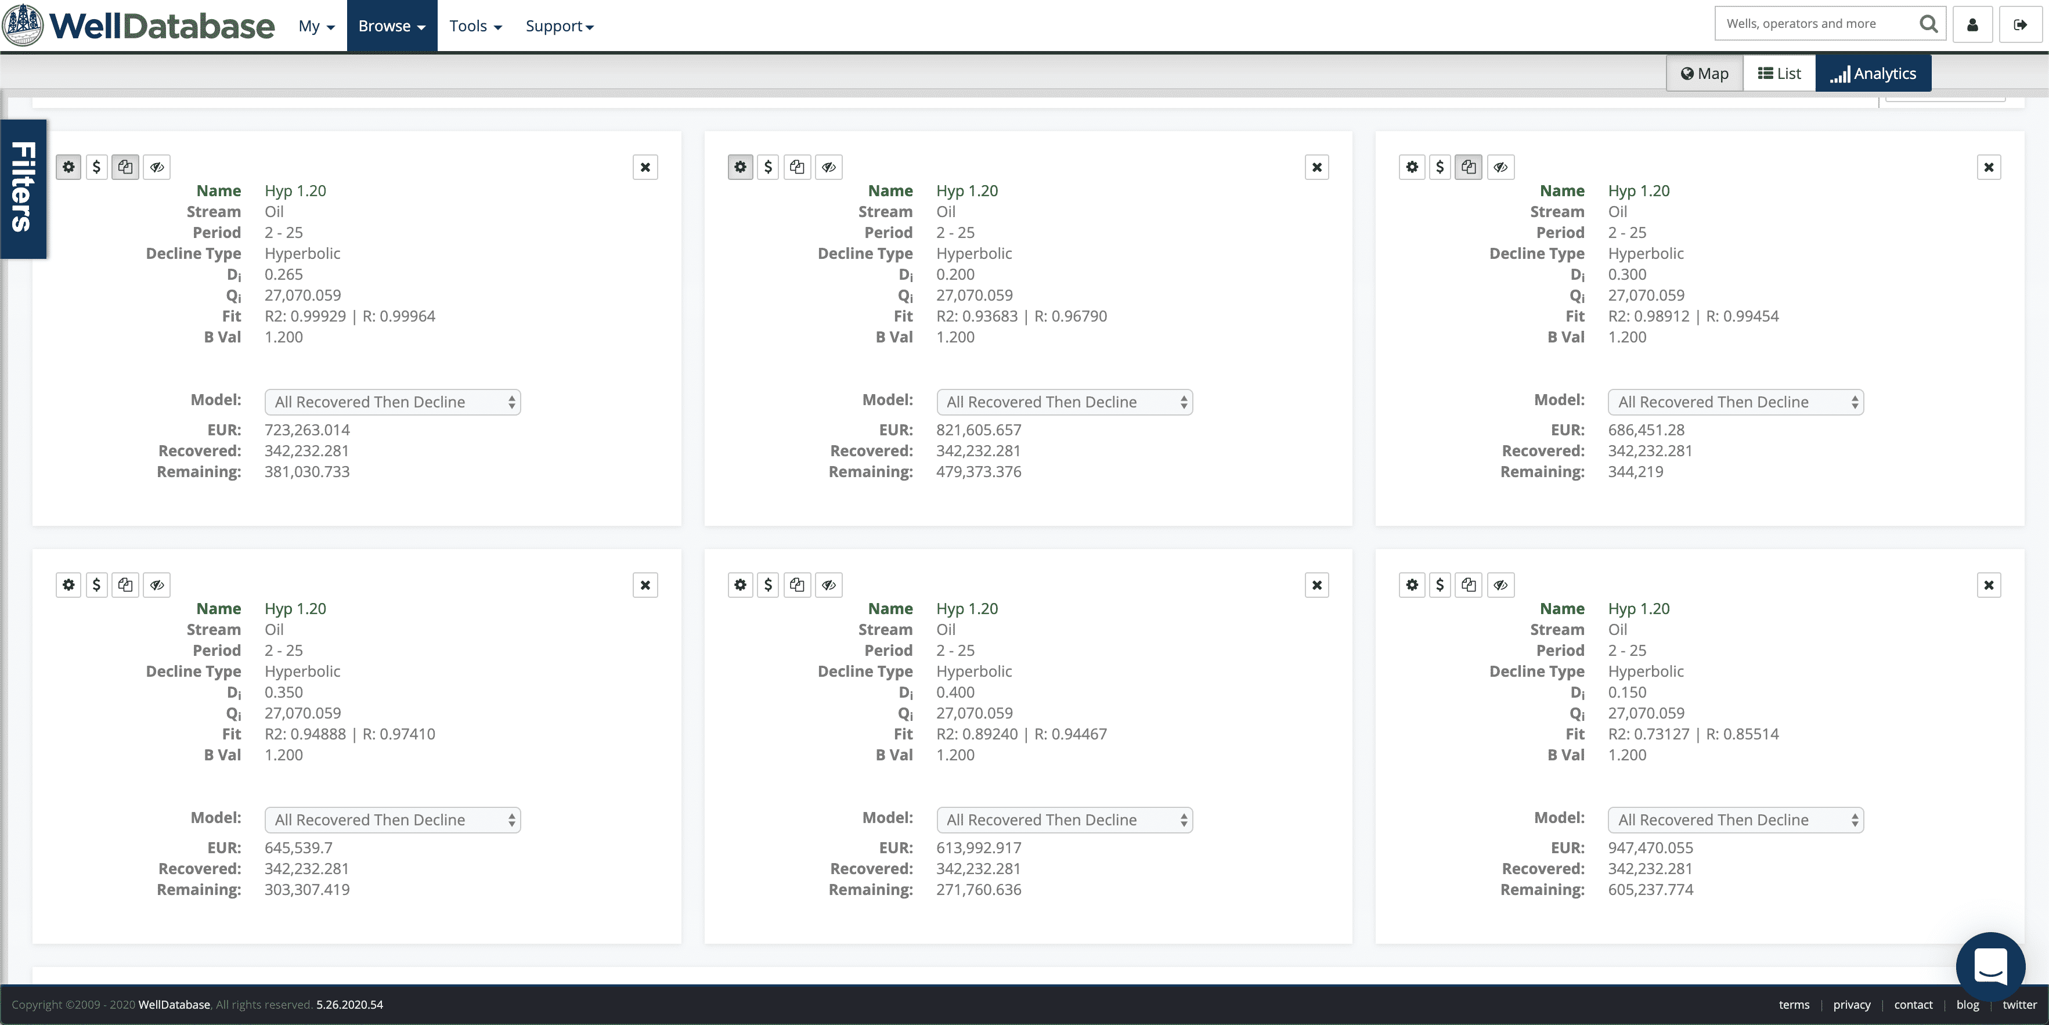Open the terms footer link

click(1794, 1005)
